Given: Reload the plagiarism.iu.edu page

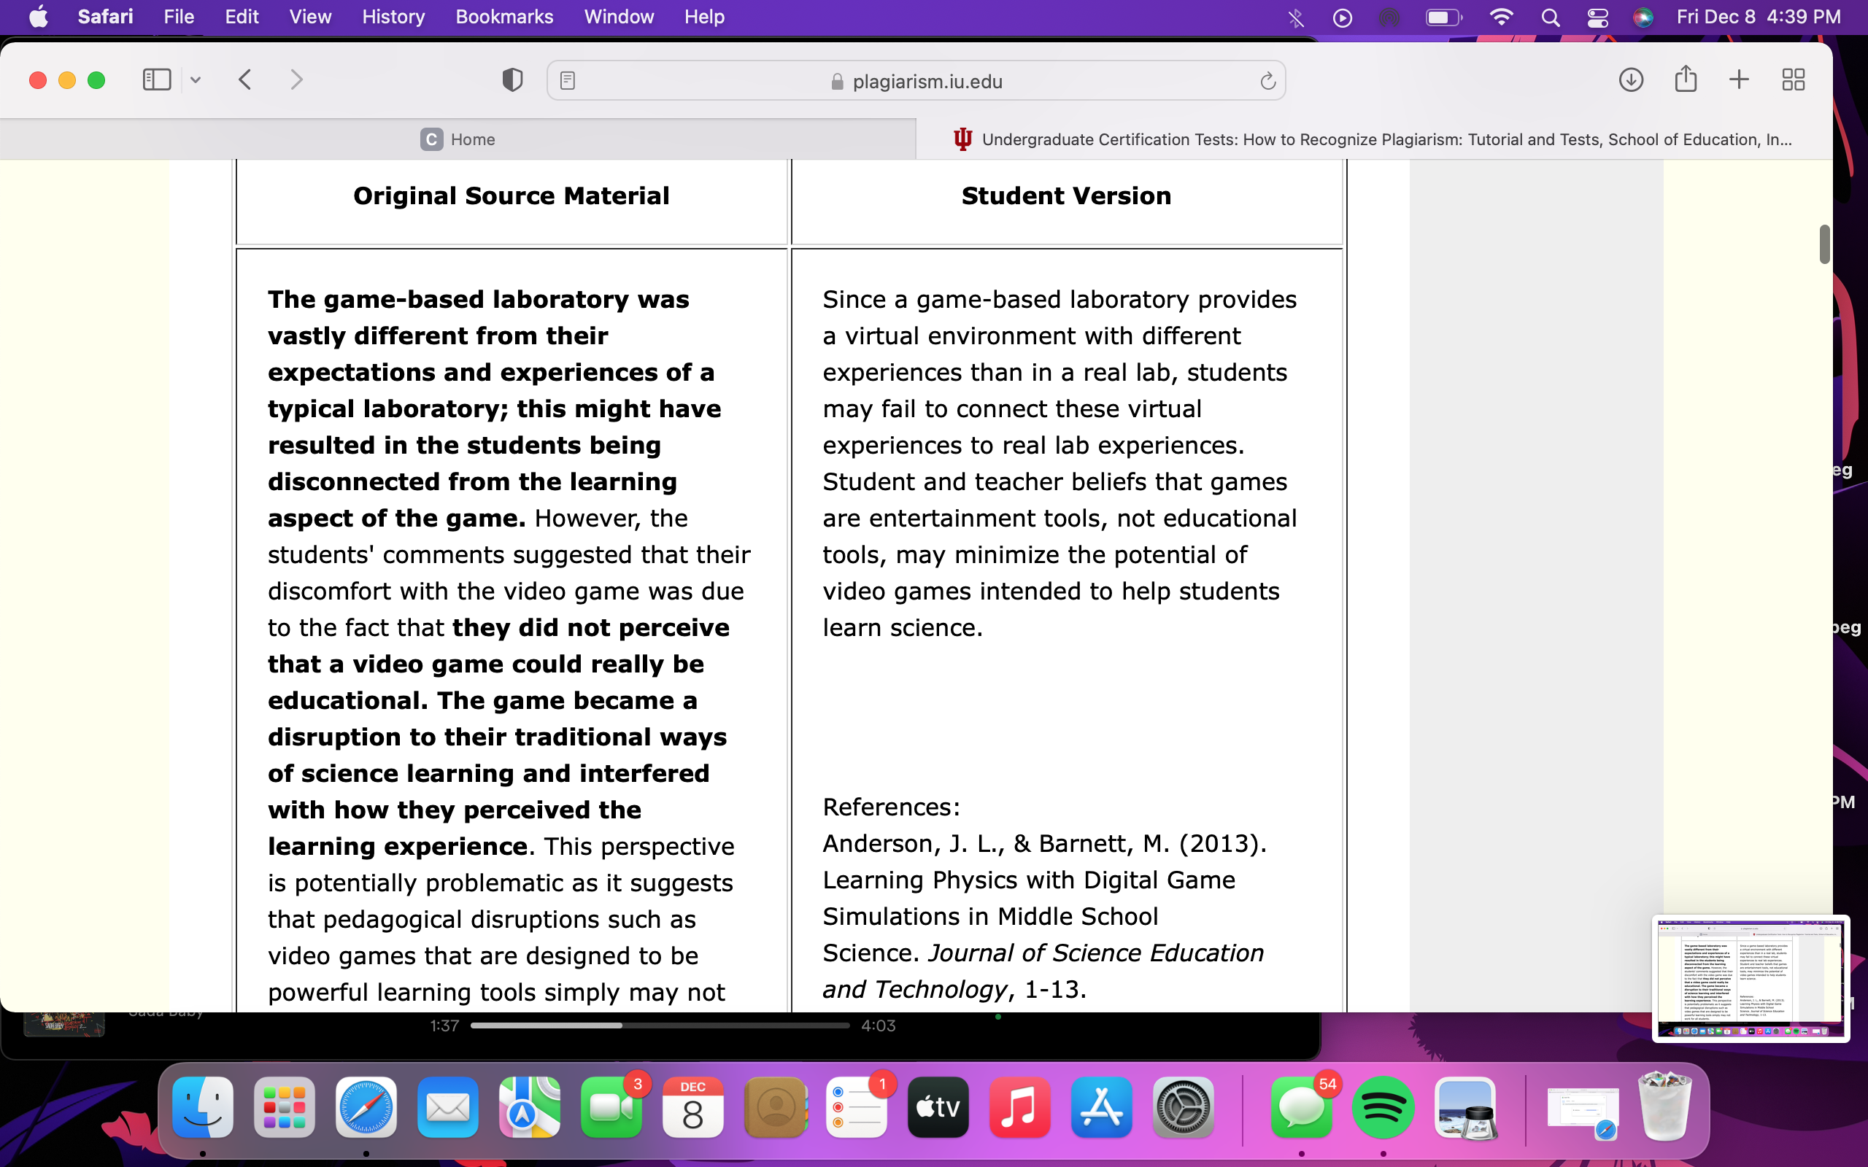Looking at the screenshot, I should pyautogui.click(x=1267, y=81).
